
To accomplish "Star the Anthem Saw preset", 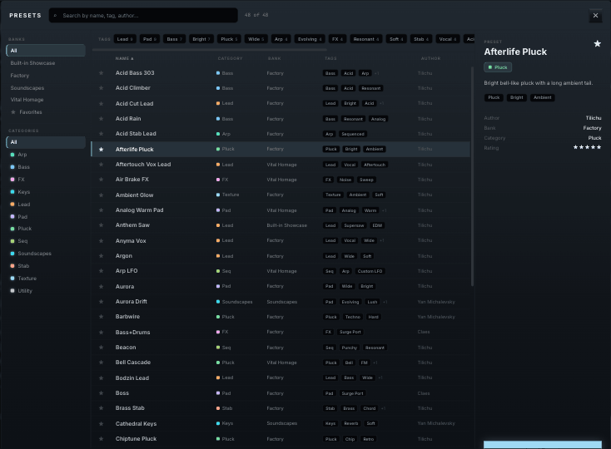I will (x=102, y=225).
